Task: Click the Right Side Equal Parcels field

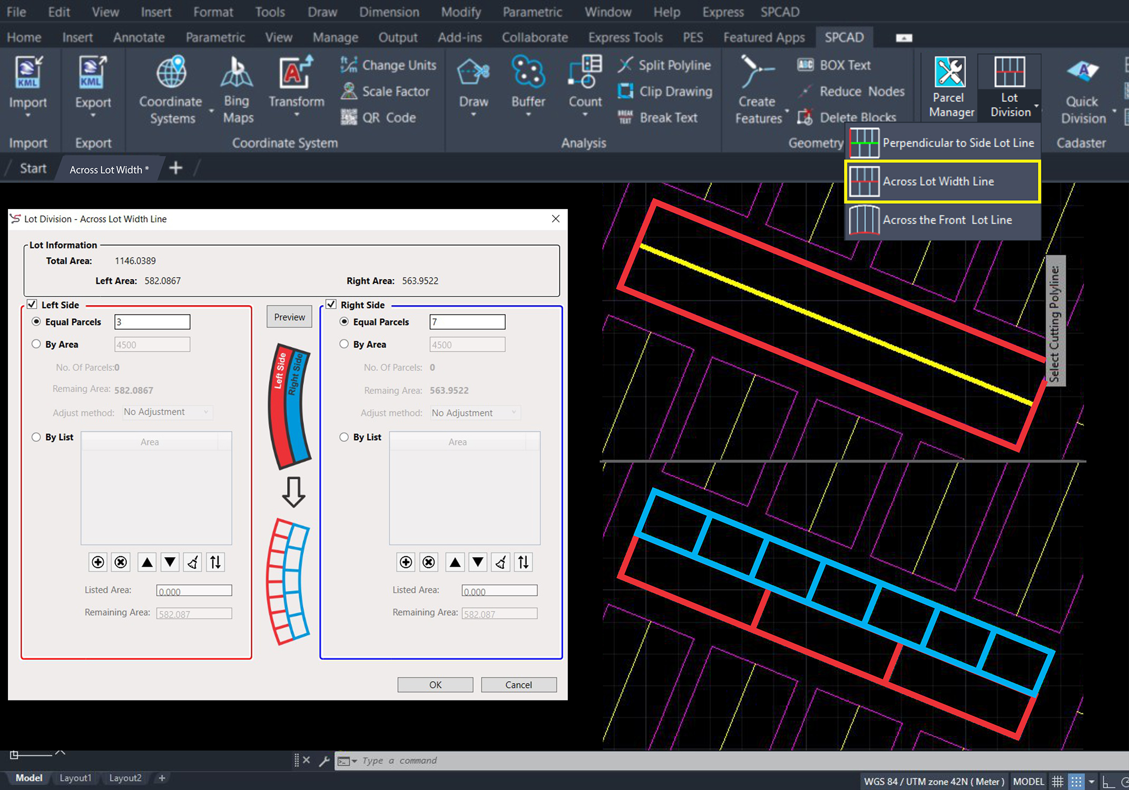Action: pos(467,322)
